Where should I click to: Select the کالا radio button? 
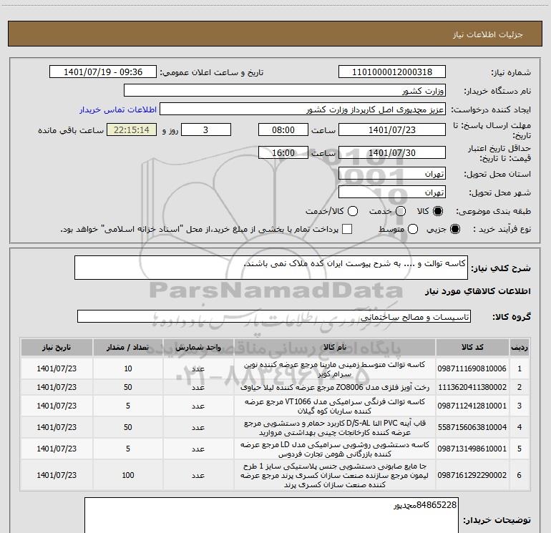point(438,211)
